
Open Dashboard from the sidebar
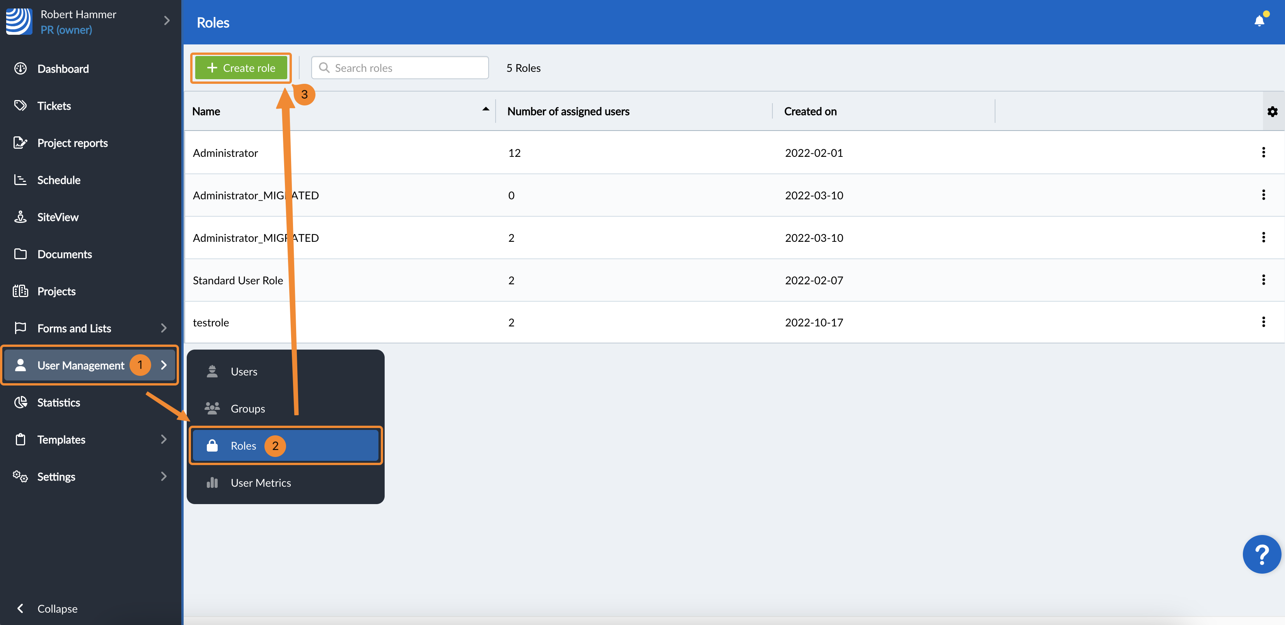[63, 69]
